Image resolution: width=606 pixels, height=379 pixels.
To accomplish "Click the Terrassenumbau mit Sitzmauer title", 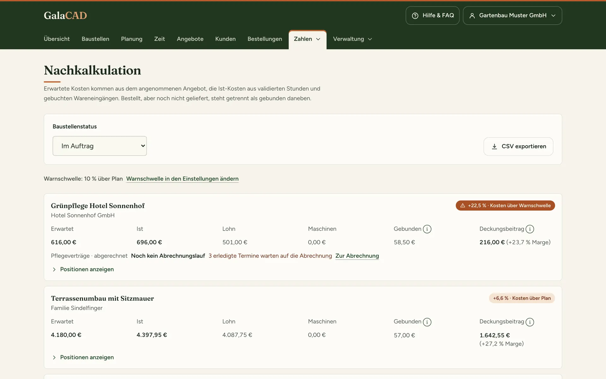I will pyautogui.click(x=103, y=298).
